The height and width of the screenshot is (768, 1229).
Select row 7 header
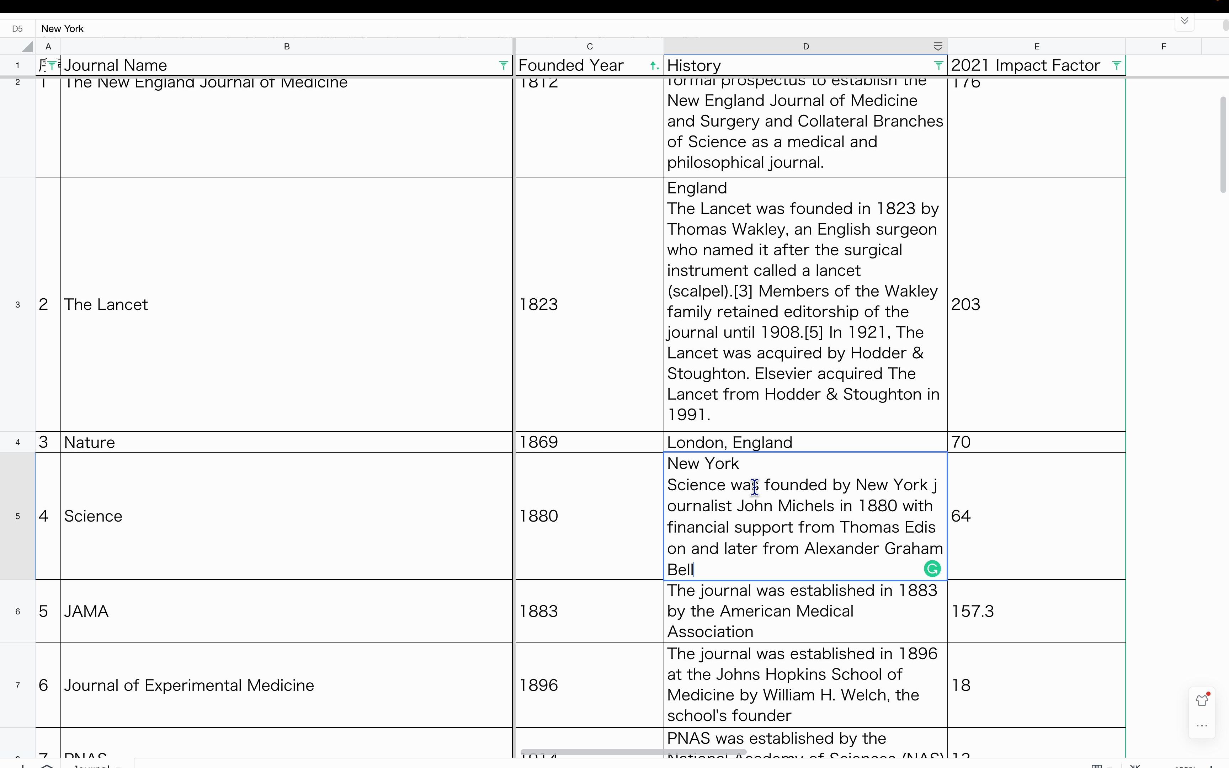(18, 685)
